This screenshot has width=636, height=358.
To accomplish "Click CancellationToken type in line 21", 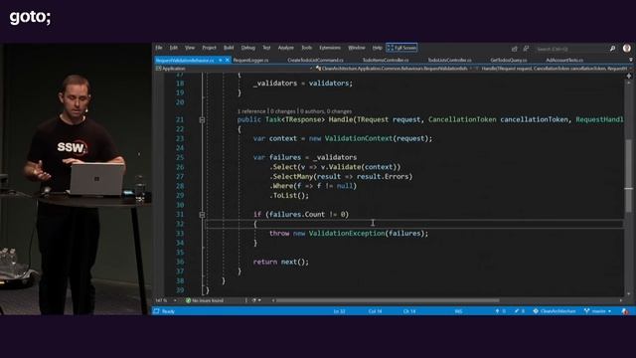I will pos(462,119).
